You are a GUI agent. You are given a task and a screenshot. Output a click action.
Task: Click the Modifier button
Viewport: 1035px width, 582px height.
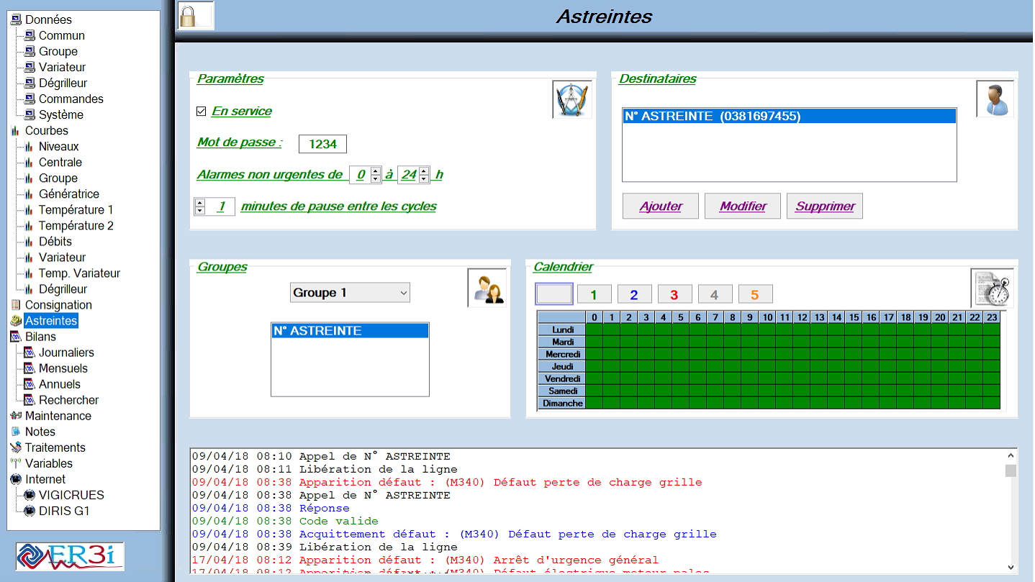click(x=743, y=206)
